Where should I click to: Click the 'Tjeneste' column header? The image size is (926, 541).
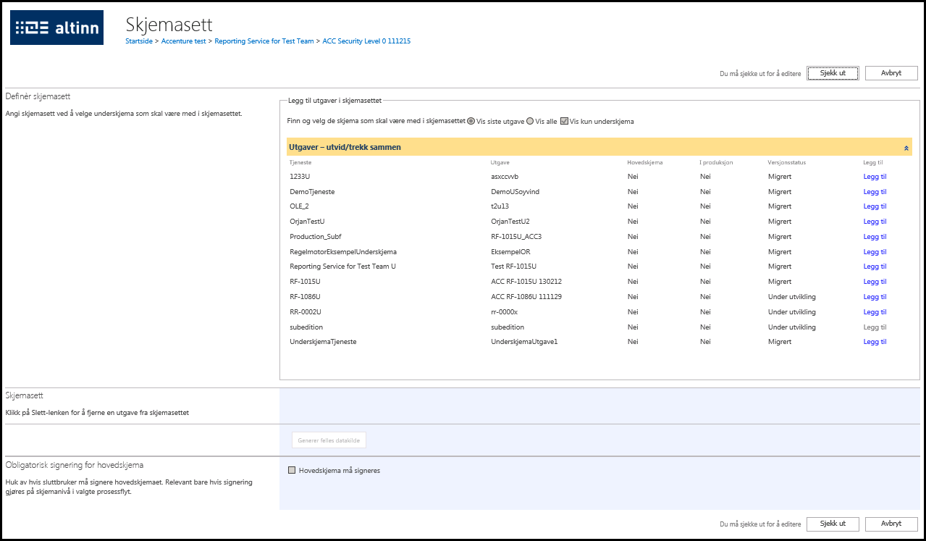(300, 162)
